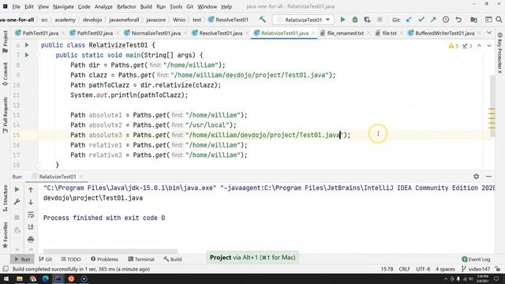Image resolution: width=505 pixels, height=284 pixels.
Task: Toggle Structure tool window sidebar button
Action: pos(6,198)
